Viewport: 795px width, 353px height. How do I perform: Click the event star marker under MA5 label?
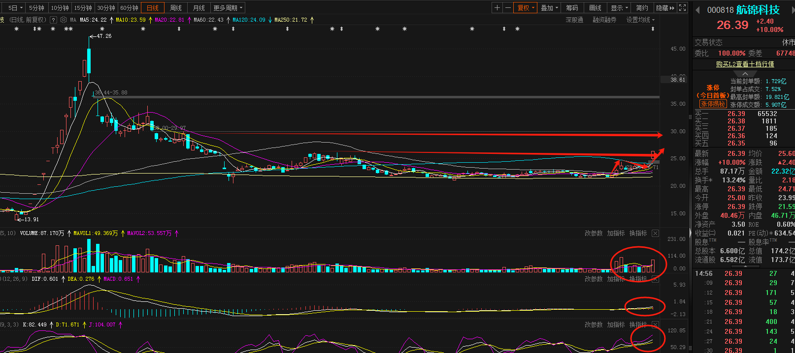tap(101, 29)
